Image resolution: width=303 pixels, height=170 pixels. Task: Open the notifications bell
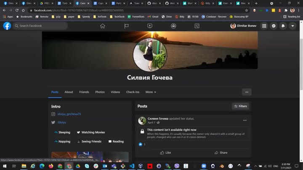[283, 26]
